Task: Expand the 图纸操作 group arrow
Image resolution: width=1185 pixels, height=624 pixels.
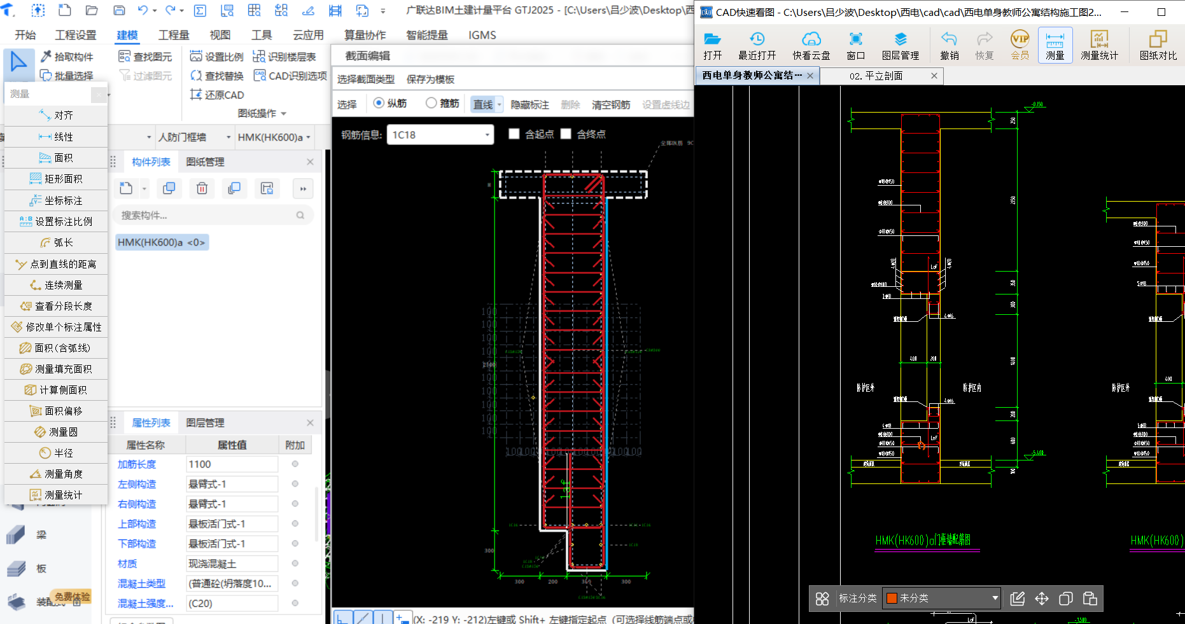Action: tap(284, 114)
